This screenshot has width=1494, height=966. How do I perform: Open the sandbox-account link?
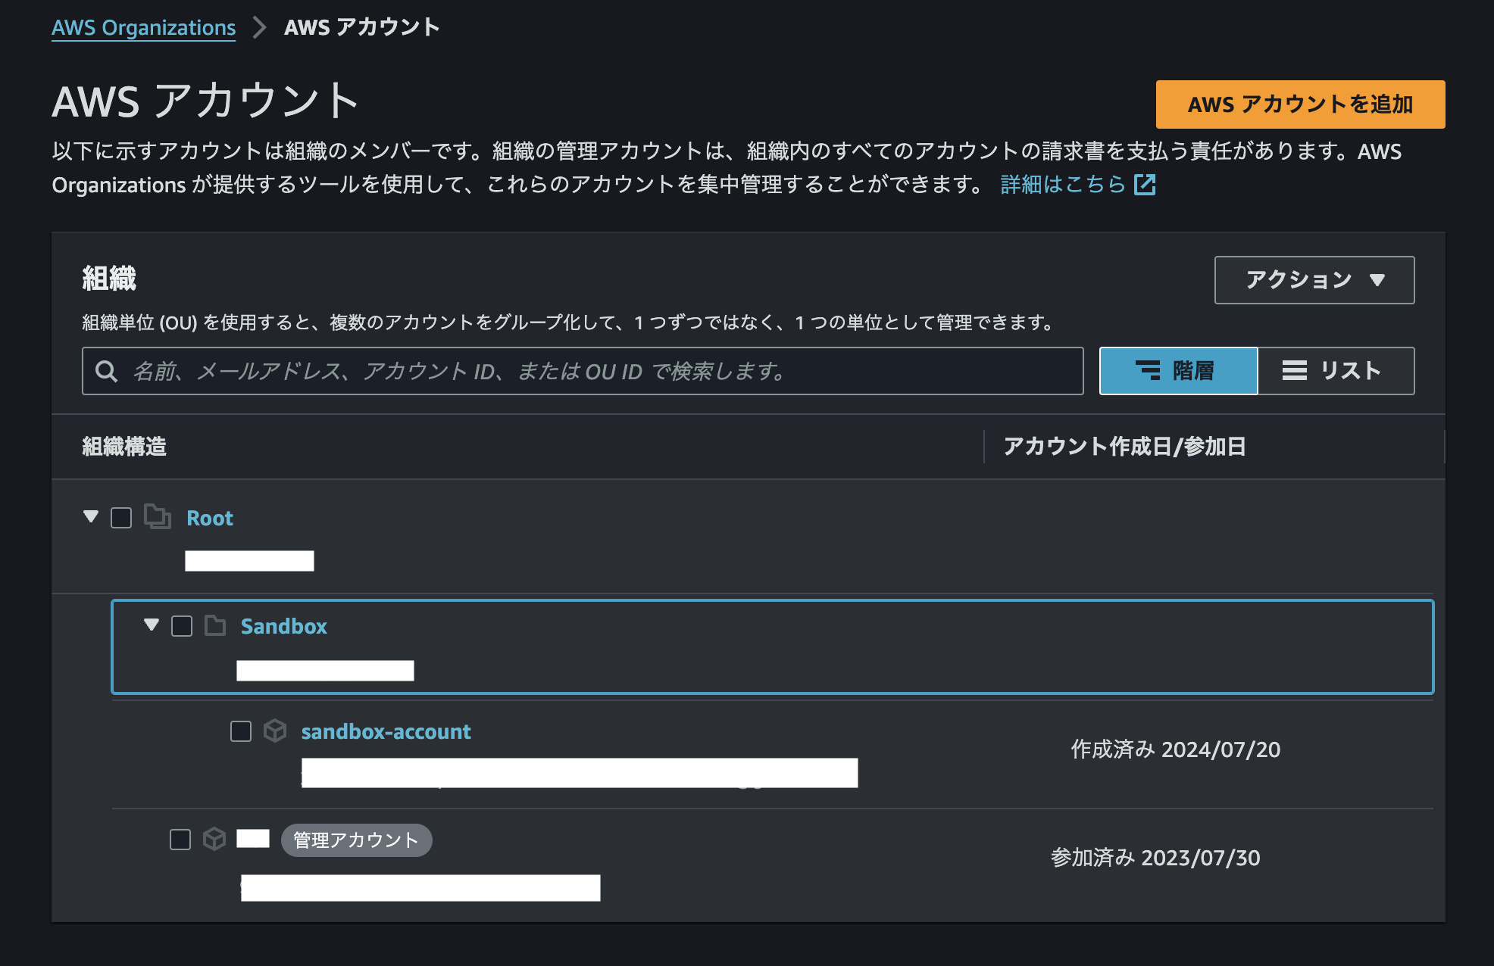(x=386, y=732)
